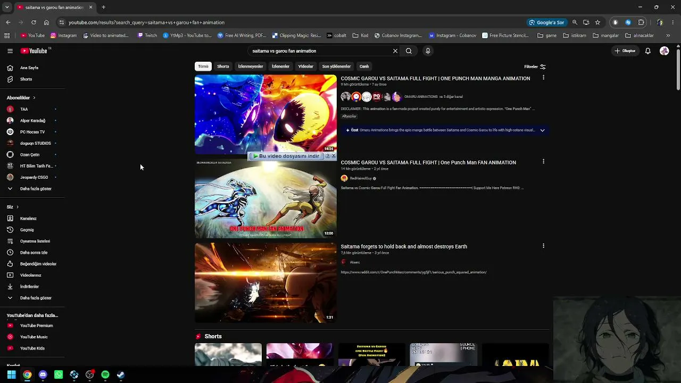Select the İzlenenler filter chip
Image resolution: width=681 pixels, height=383 pixels.
pos(280,66)
